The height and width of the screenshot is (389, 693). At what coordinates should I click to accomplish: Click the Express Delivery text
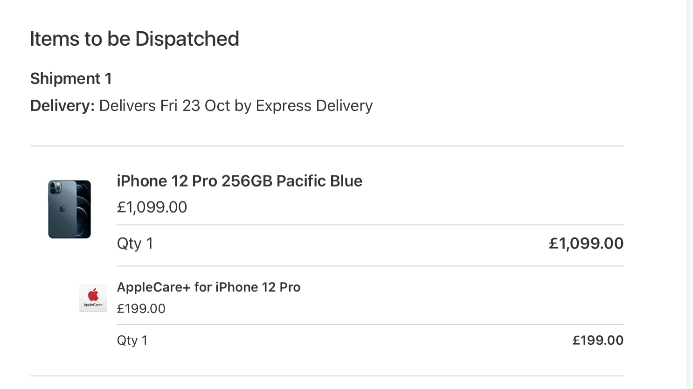point(314,106)
